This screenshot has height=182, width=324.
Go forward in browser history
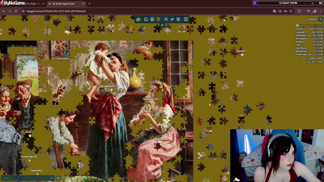(x=10, y=11)
